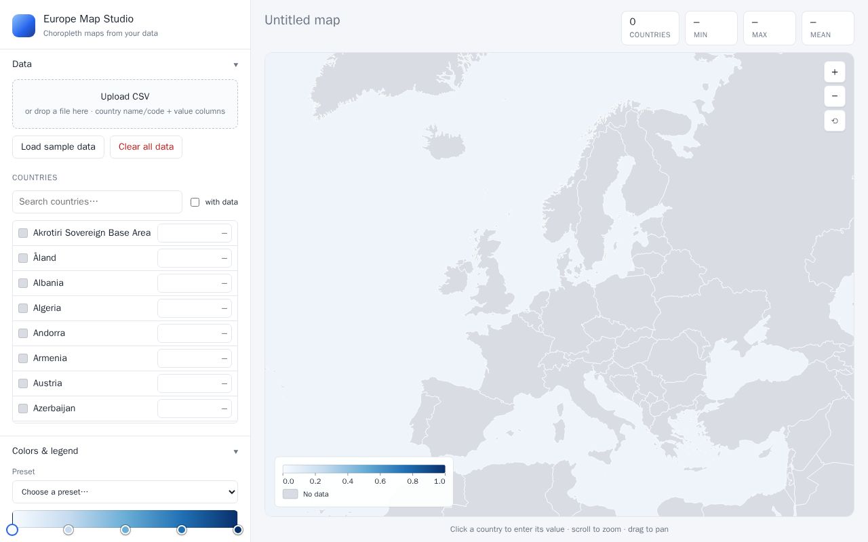Viewport: 868px width, 542px height.
Task: Check the Åland checkbox
Action: point(23,258)
